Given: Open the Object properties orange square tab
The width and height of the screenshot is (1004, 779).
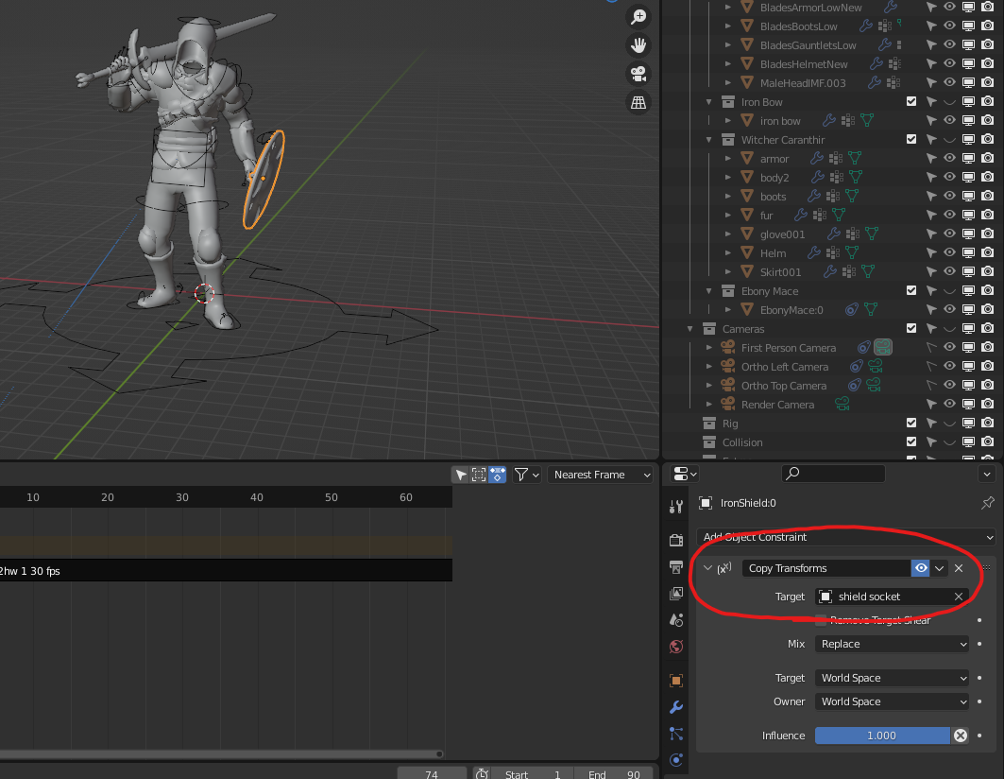Looking at the screenshot, I should coord(676,681).
